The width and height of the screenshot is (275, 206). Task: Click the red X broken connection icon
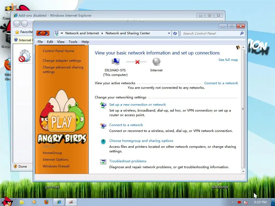(x=137, y=62)
